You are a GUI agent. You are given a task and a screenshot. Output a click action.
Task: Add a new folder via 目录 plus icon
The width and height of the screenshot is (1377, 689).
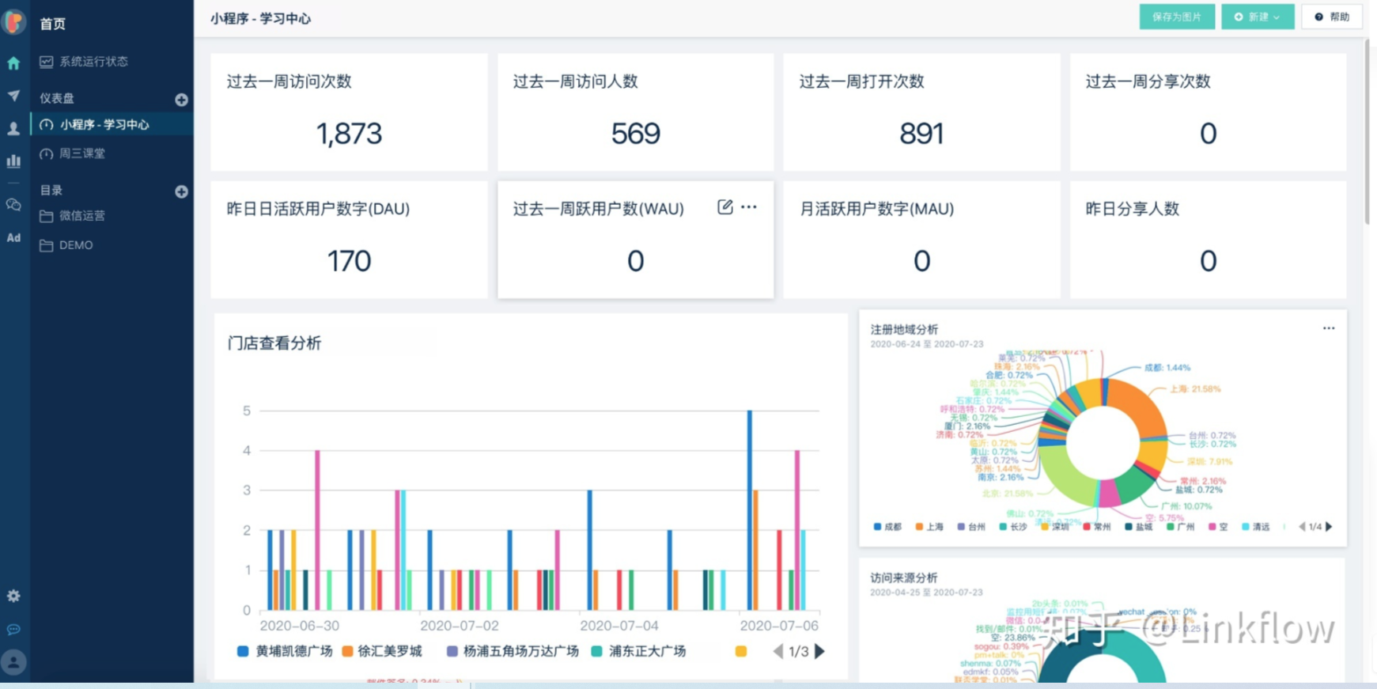click(181, 191)
